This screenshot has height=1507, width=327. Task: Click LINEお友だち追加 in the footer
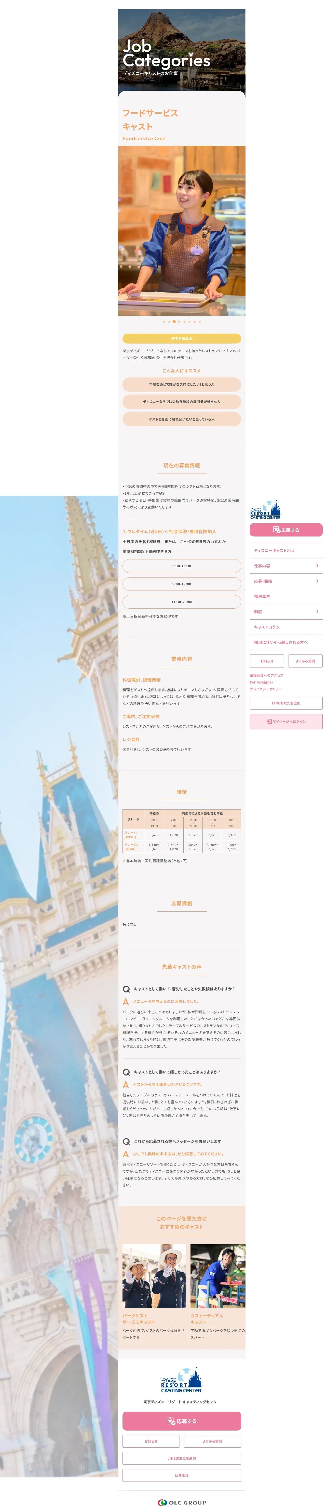tap(182, 1458)
